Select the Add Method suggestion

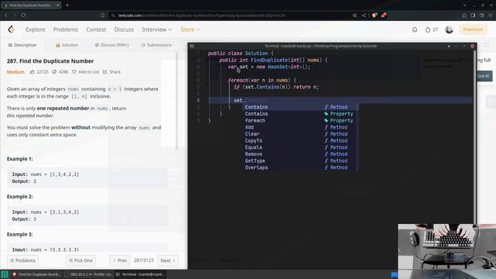(301, 127)
